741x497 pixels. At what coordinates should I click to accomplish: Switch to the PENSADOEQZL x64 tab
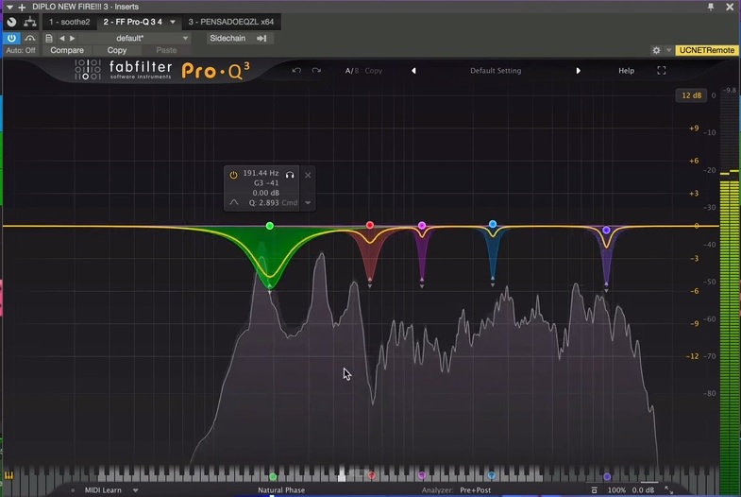click(x=230, y=22)
